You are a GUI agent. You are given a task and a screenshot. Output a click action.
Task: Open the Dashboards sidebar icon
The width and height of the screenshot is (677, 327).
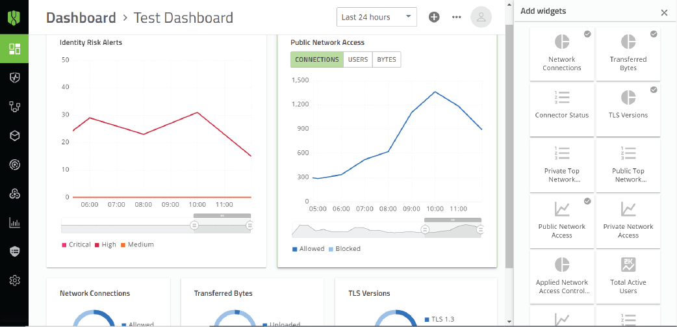pyautogui.click(x=14, y=49)
